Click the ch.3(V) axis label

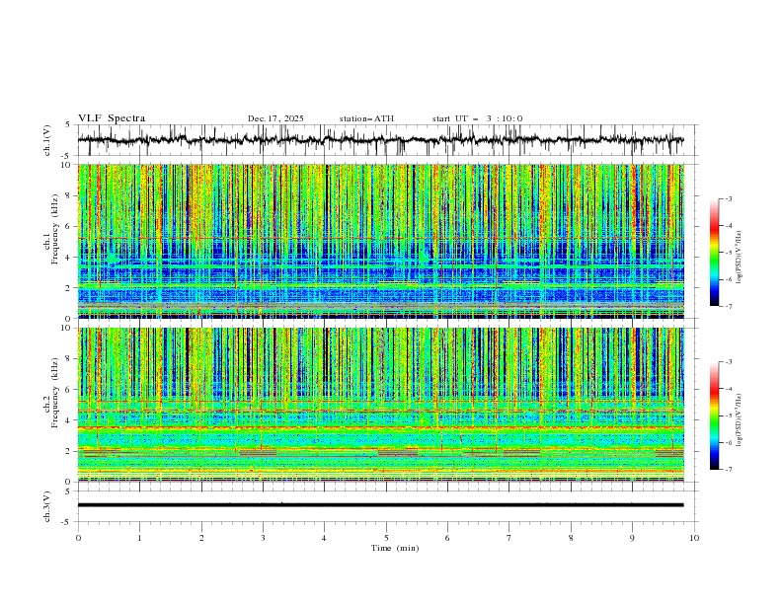point(48,505)
